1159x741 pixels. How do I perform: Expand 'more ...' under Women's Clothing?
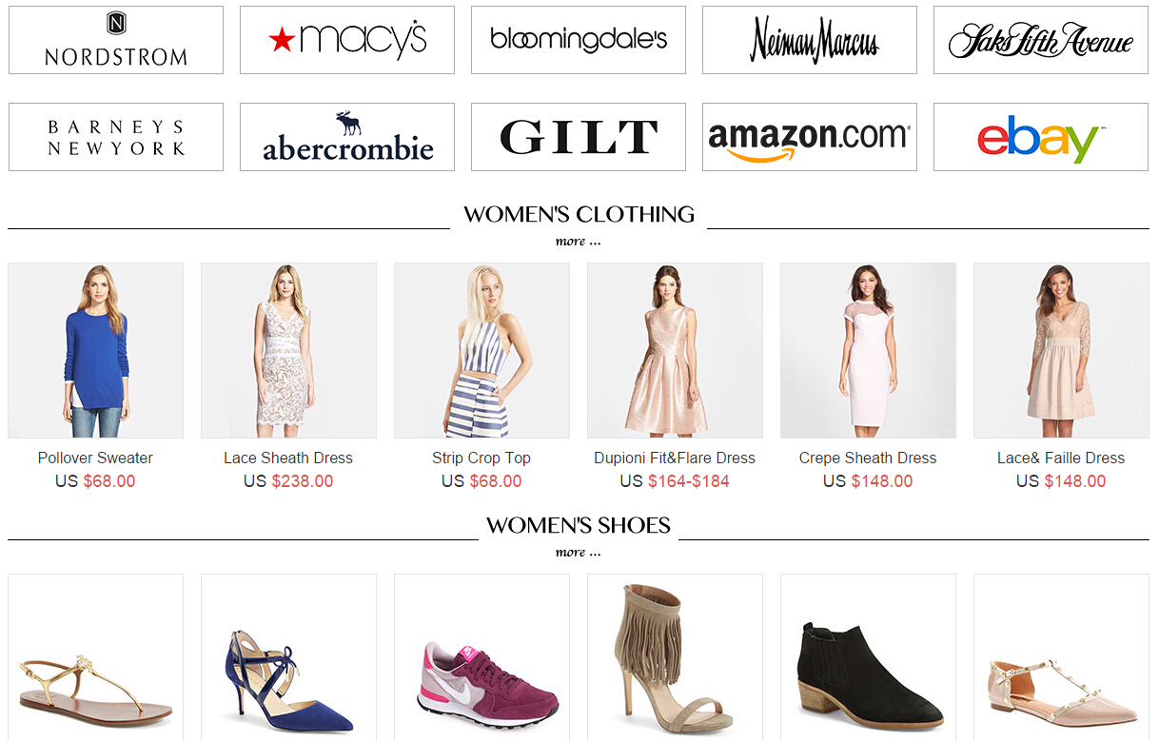click(x=579, y=242)
